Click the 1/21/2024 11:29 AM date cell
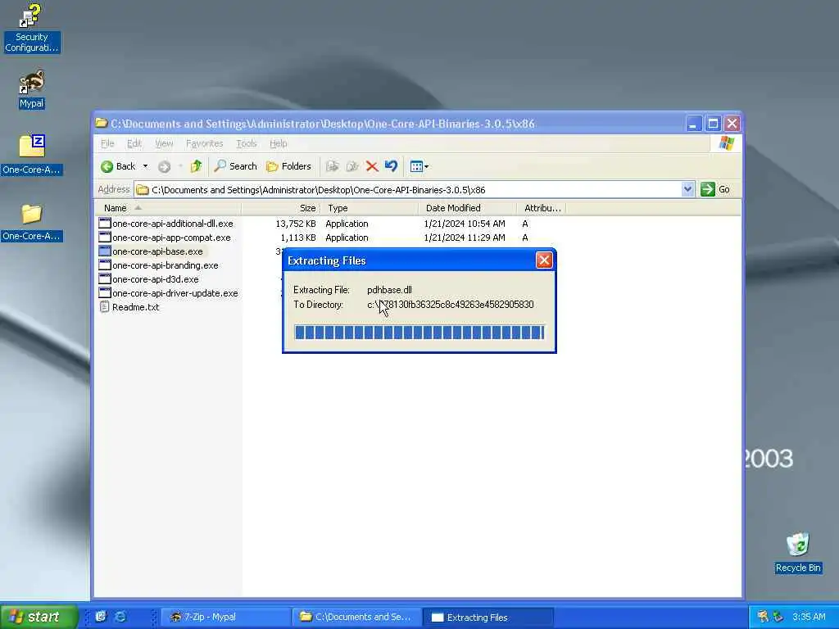The width and height of the screenshot is (839, 629). 465,238
